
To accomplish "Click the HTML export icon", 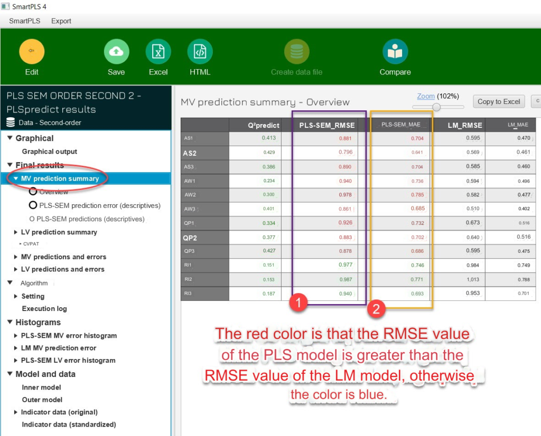I will coord(200,51).
